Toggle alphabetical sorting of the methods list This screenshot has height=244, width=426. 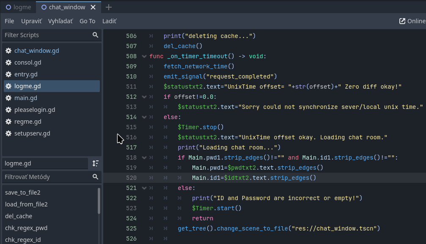click(95, 163)
